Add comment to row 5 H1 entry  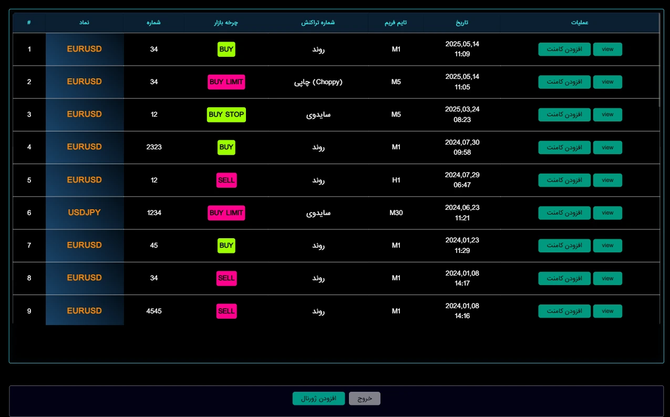coord(564,180)
